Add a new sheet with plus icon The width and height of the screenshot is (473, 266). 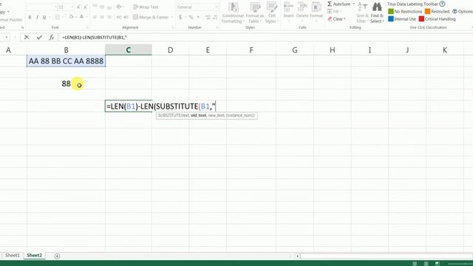[57, 256]
